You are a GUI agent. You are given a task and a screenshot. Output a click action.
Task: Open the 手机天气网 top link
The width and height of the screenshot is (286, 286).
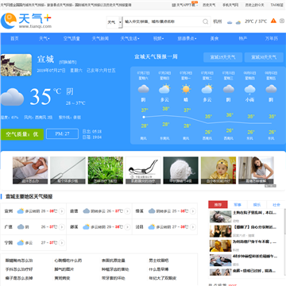tap(230, 5)
